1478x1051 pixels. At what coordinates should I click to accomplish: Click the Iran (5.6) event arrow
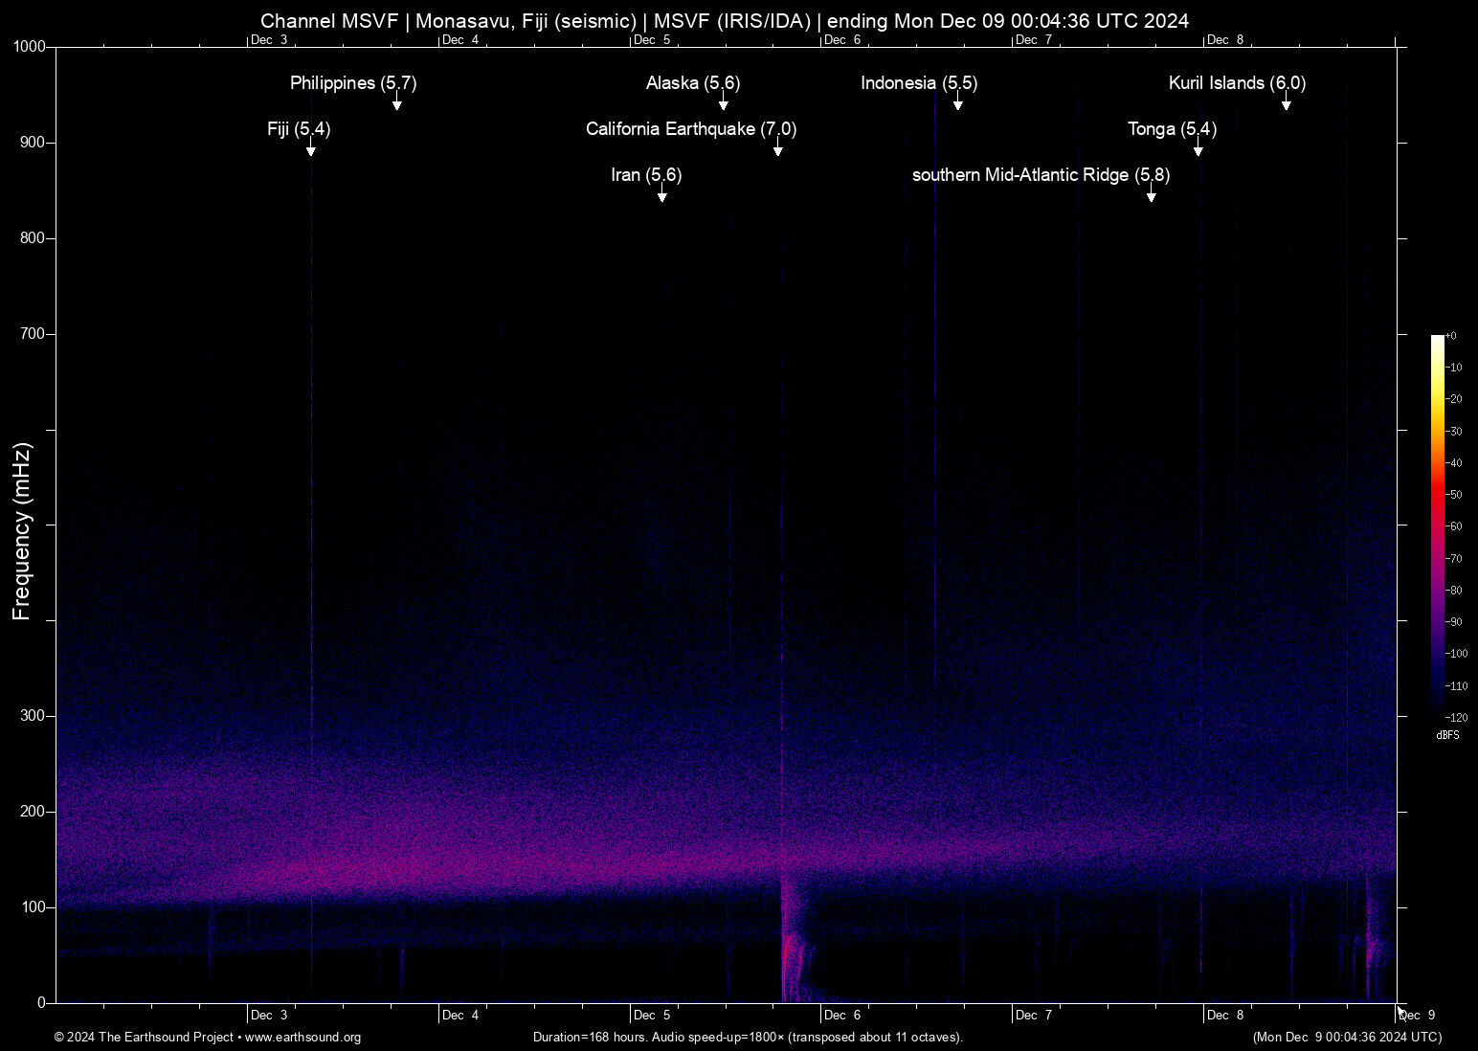click(x=661, y=195)
